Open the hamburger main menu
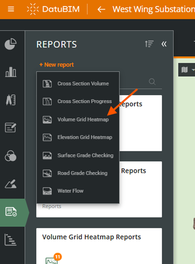The width and height of the screenshot is (195, 264). (x=11, y=9)
